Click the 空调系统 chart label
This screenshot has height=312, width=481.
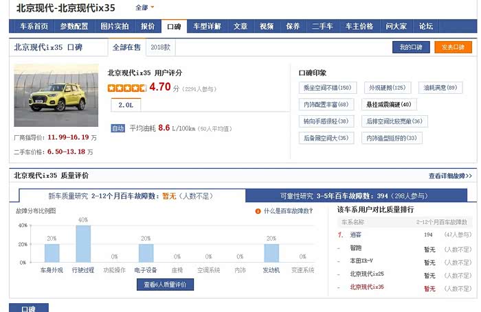tap(209, 270)
